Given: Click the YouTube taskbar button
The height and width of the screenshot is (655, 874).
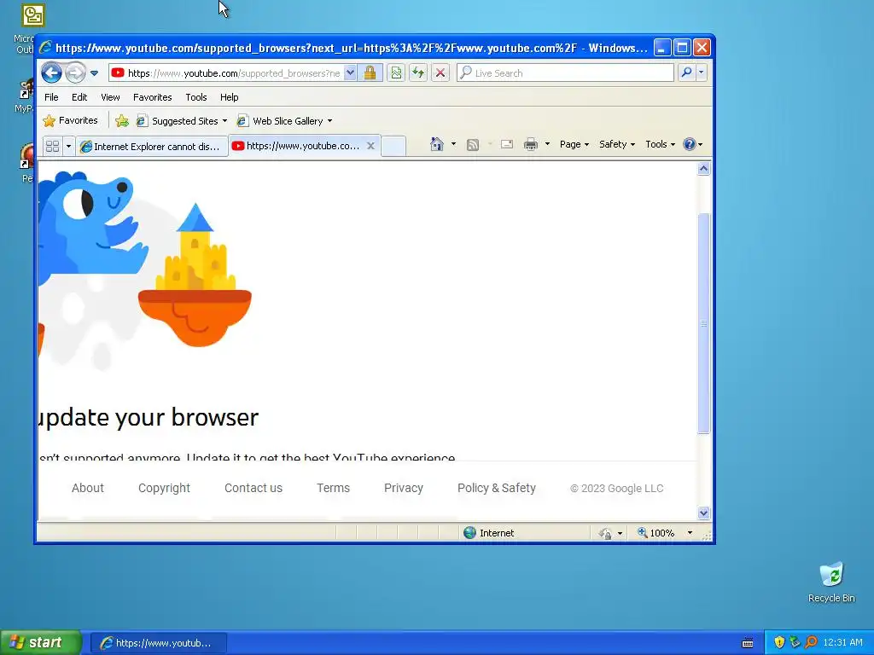Looking at the screenshot, I should [158, 643].
